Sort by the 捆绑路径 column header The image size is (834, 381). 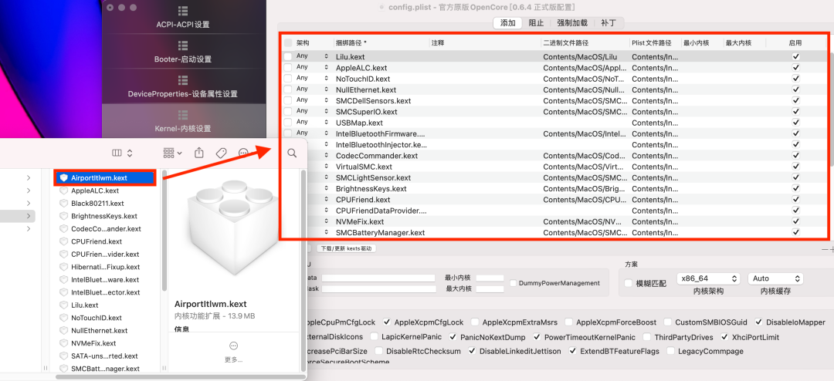coord(381,42)
